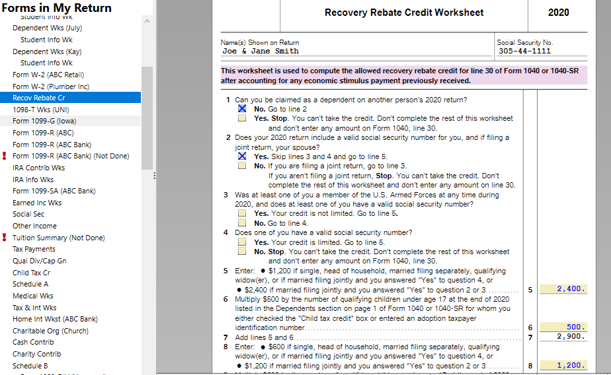Select the Recov Rebate Cr form
This screenshot has height=375, width=611.
(71, 98)
